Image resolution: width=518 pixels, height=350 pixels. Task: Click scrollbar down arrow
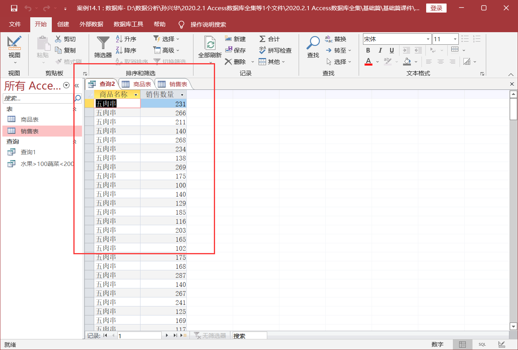point(513,326)
